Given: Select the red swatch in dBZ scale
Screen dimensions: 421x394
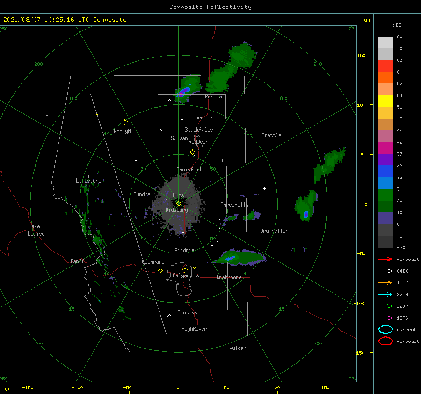Looking at the screenshot, I should tap(385, 66).
